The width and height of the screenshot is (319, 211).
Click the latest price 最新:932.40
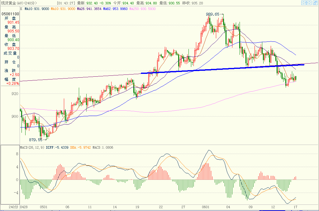point(88,3)
